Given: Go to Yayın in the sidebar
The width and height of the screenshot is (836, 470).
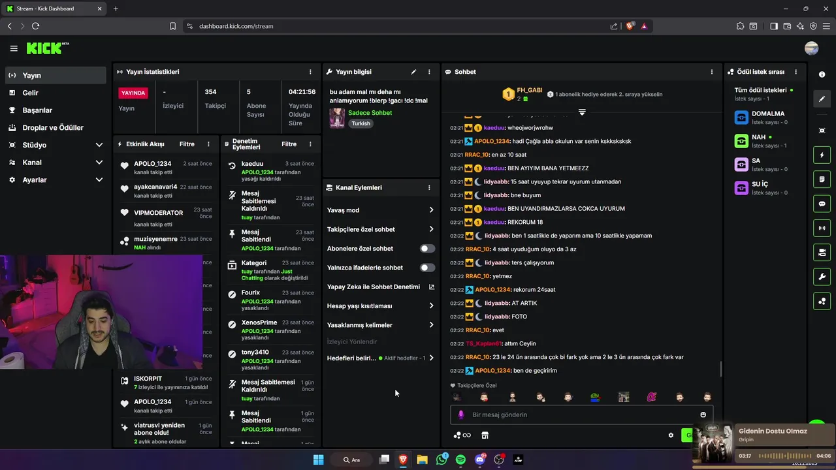Looking at the screenshot, I should pos(56,75).
